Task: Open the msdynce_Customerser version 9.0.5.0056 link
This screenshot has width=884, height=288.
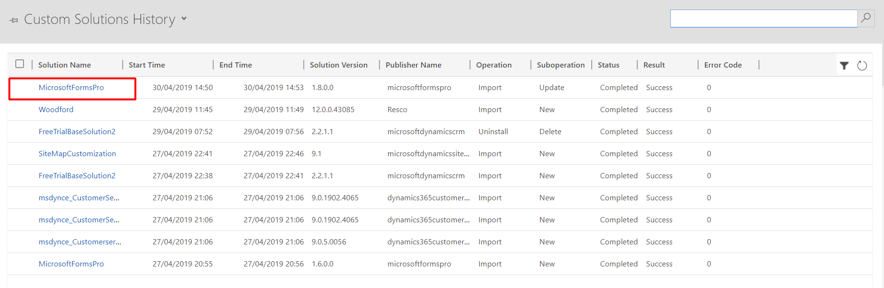Action: tap(80, 242)
